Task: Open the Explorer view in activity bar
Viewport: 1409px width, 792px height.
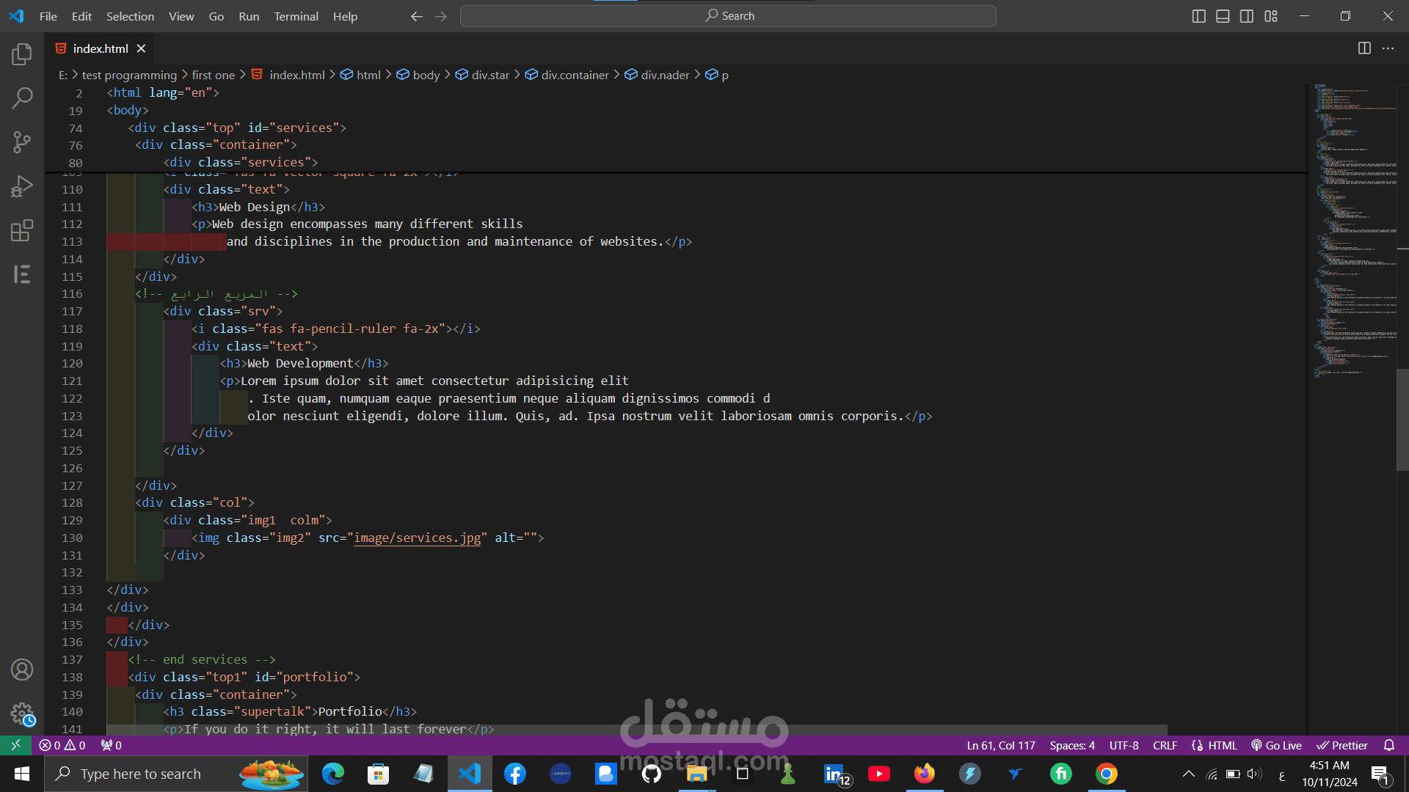Action: (x=22, y=54)
